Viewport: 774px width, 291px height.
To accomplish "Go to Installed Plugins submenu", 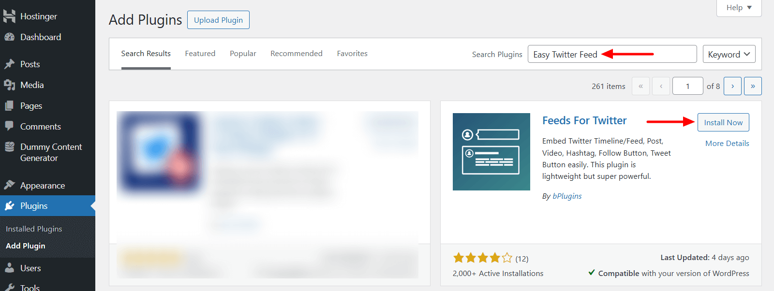I will click(x=34, y=229).
